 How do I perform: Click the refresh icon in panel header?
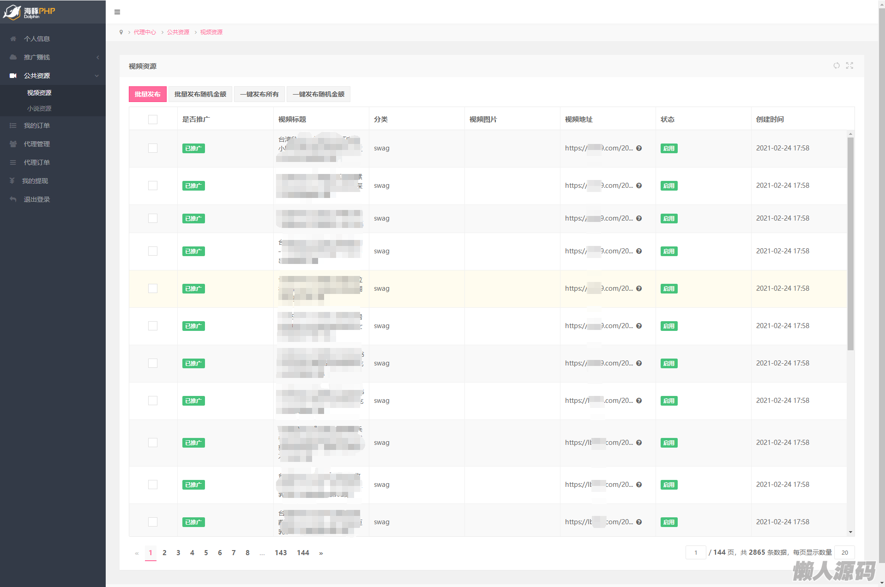pyautogui.click(x=837, y=66)
